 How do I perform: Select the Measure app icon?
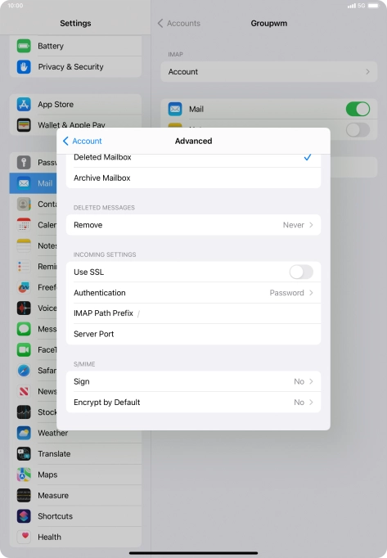24,495
